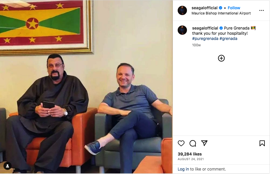View the 39,284 likes list

[x=190, y=154]
